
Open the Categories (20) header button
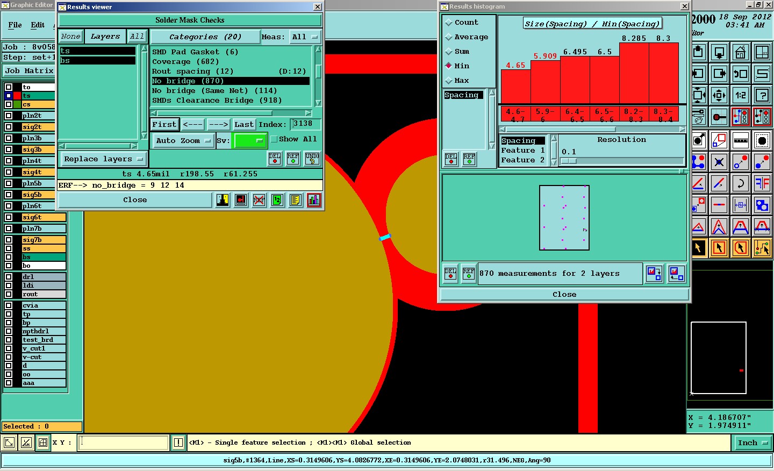pyautogui.click(x=205, y=37)
